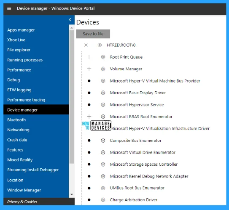Select Microsoft Virtual Drive Enumerator entry
The image size is (229, 210).
coord(143,152)
